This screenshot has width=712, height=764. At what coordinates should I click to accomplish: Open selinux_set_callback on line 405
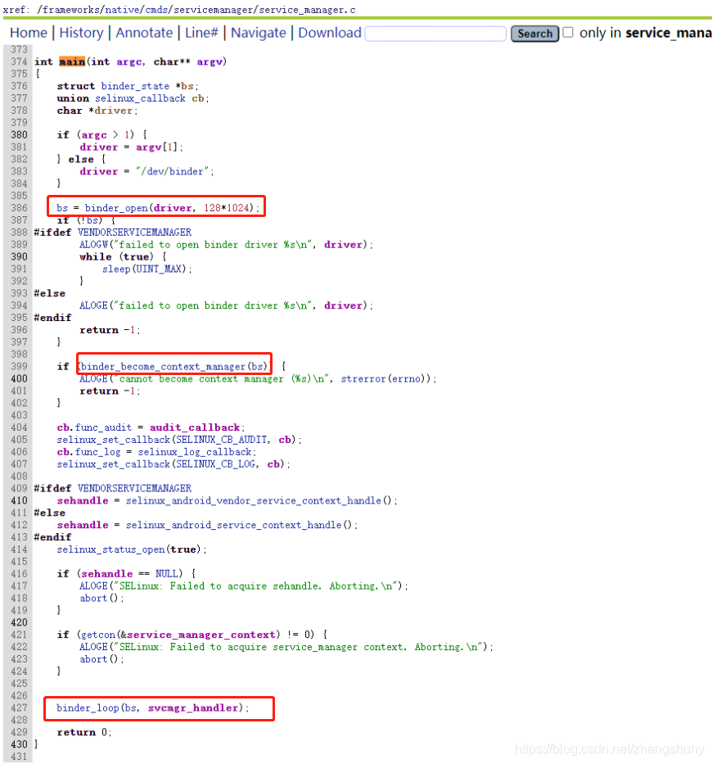click(x=113, y=440)
